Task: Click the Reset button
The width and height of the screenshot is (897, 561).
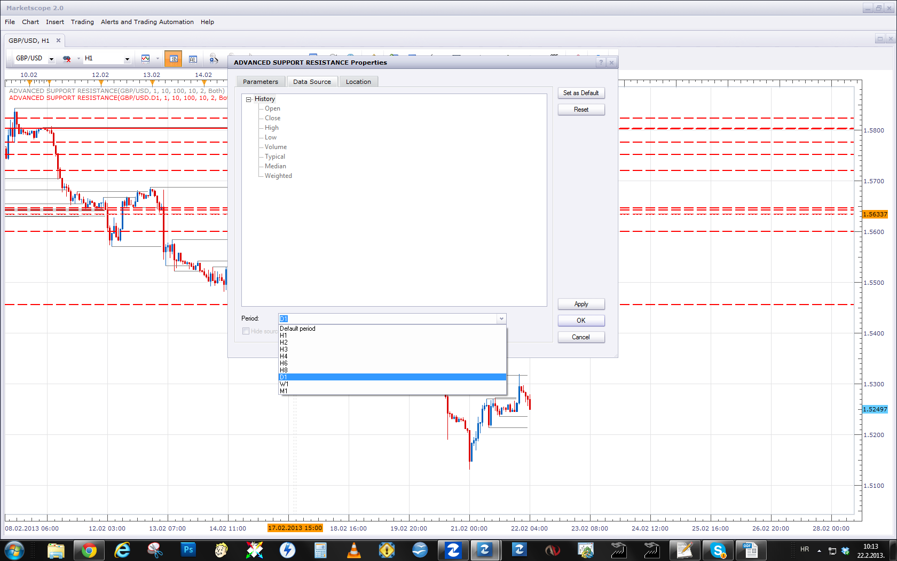Action: [x=581, y=110]
